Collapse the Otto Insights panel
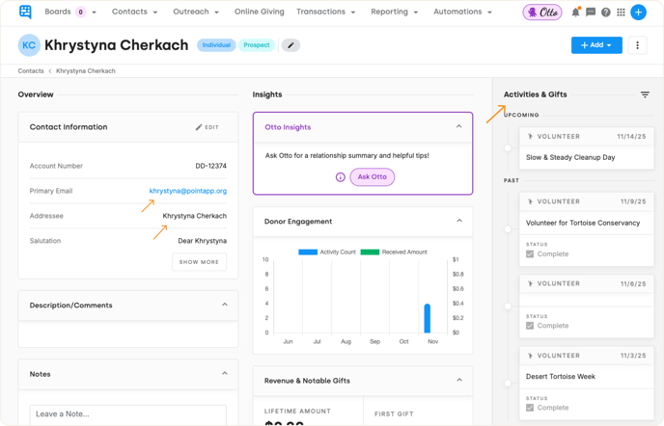 tap(458, 127)
